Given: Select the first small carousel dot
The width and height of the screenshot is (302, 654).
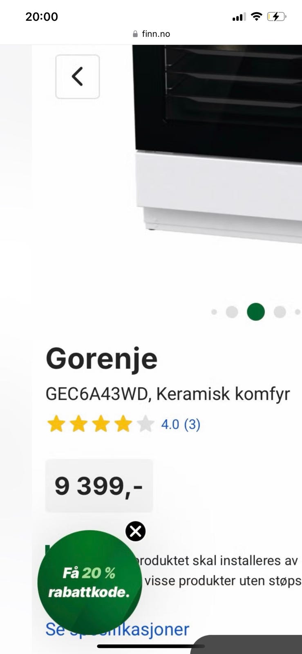Looking at the screenshot, I should (214, 312).
